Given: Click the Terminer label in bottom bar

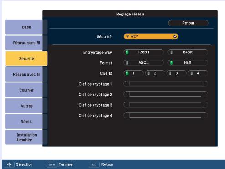Looking at the screenshot, I should (66, 164).
